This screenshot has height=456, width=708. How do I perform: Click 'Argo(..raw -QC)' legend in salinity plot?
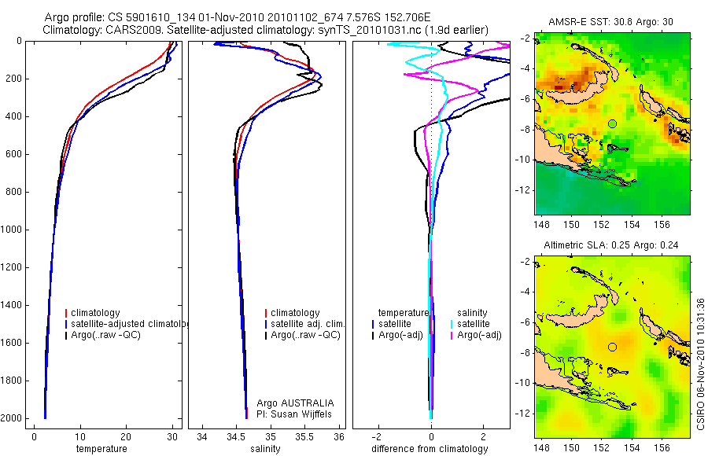pyautogui.click(x=302, y=335)
